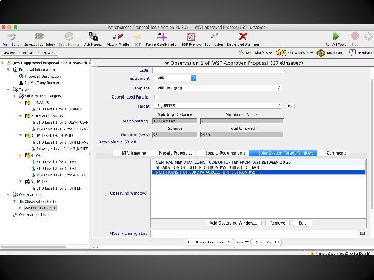Viewport: 374px width, 280px height.
Task: Switch to the MIRI Imaging tab
Action: click(x=134, y=153)
